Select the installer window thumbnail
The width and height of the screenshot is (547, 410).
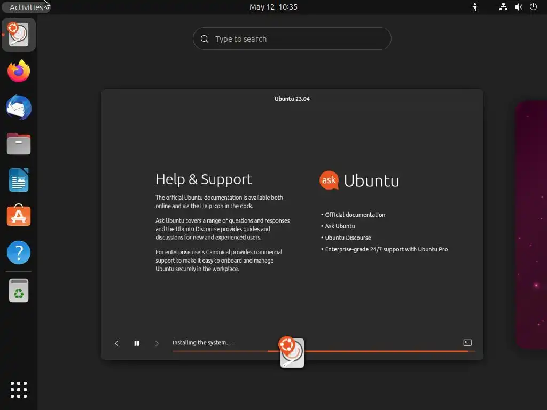click(x=292, y=225)
